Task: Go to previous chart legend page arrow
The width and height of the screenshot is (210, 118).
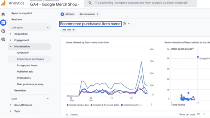Action: (x=147, y=104)
